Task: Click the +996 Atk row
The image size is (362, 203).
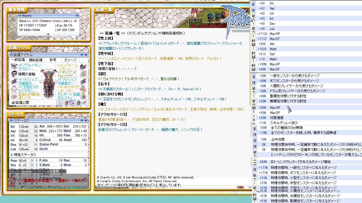Action: coord(309,44)
